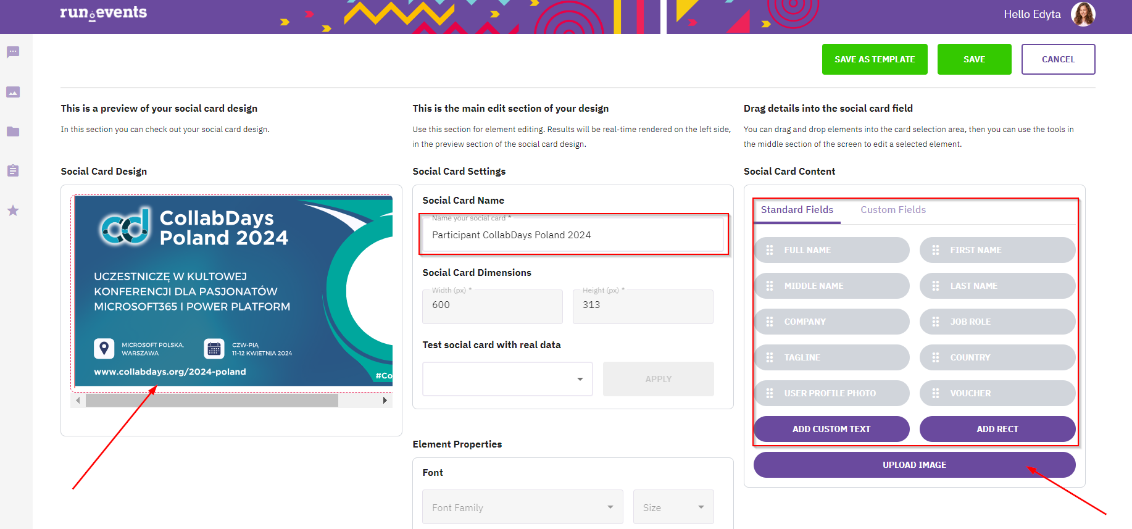Grab the drag handle of Middle Name field
The image size is (1132, 529).
[x=770, y=286]
